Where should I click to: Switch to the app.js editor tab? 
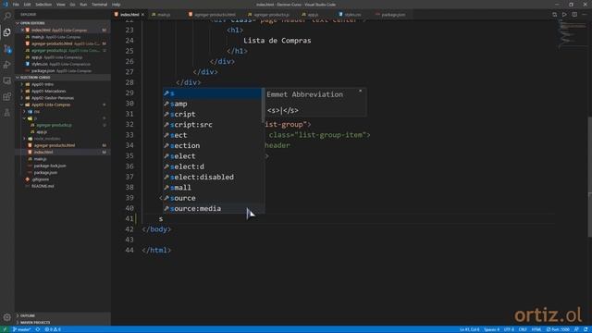313,15
